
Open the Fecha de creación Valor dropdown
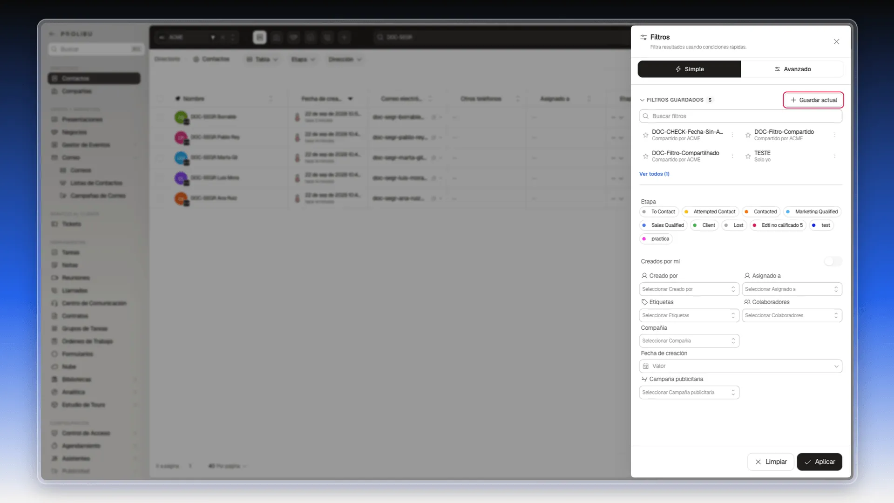[740, 366]
